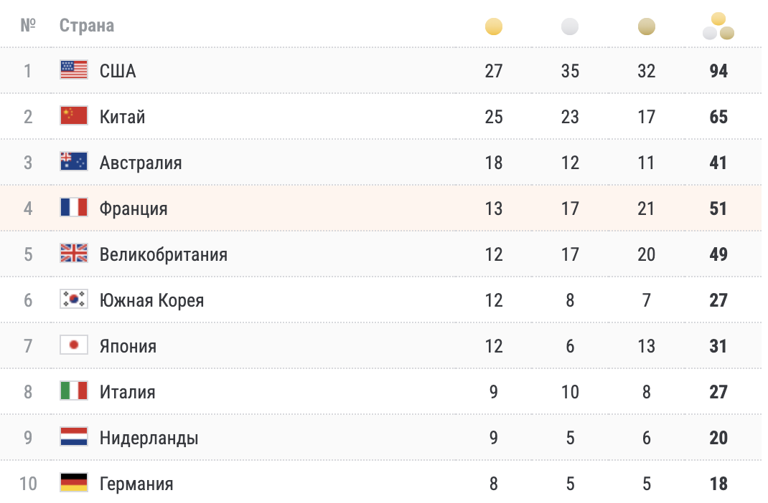Click the Japan flag icon
The height and width of the screenshot is (503, 768).
point(74,345)
